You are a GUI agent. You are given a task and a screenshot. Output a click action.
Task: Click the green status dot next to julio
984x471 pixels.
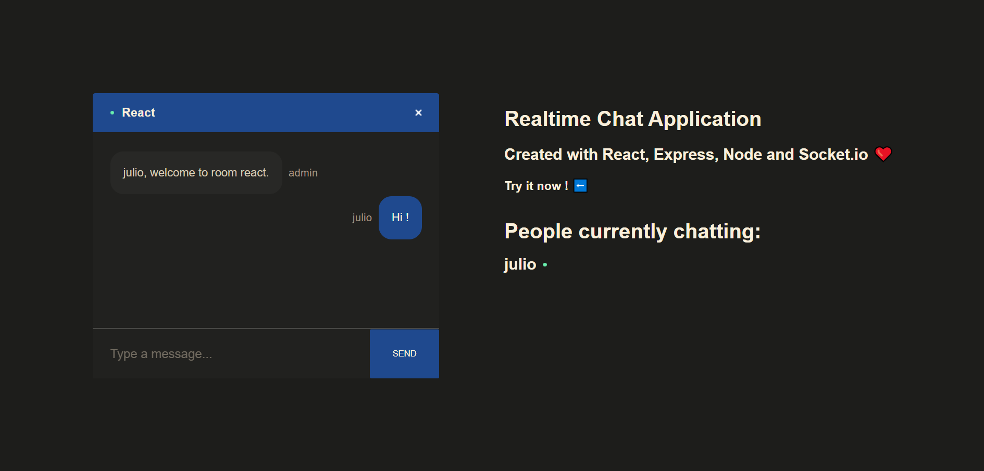coord(545,265)
